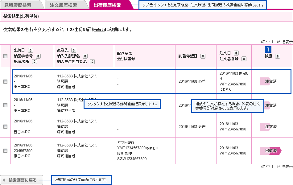
Task: Sort by 出荷日 using its sort icon
Action: (x=31, y=50)
